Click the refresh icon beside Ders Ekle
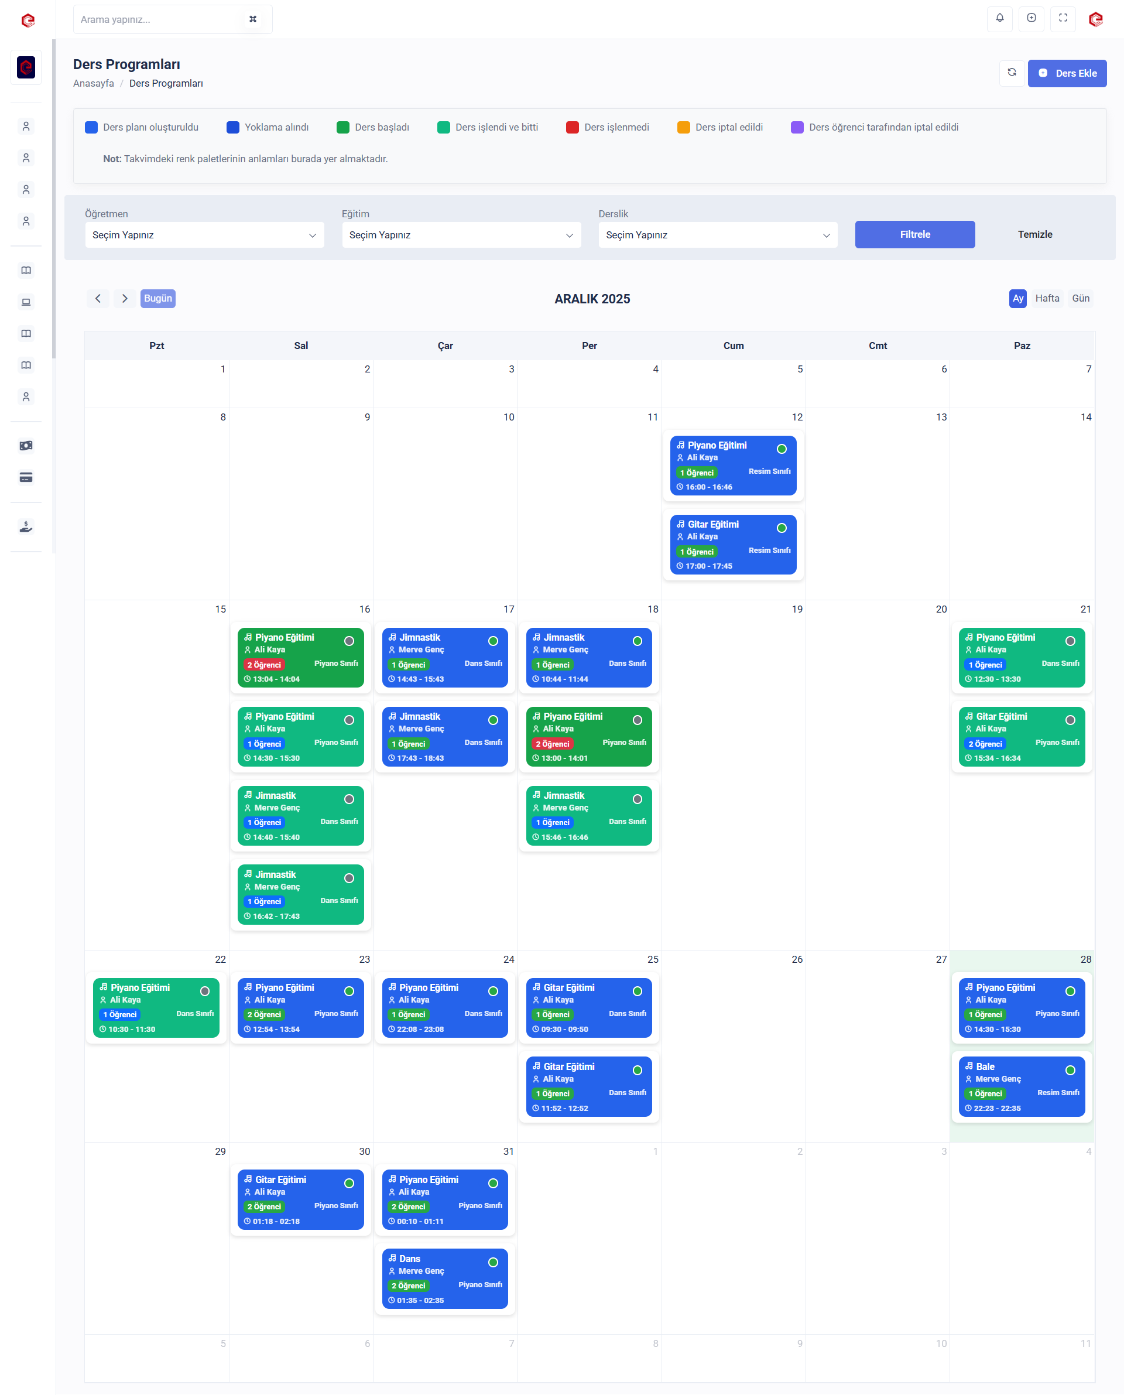This screenshot has width=1124, height=1395. click(1012, 73)
